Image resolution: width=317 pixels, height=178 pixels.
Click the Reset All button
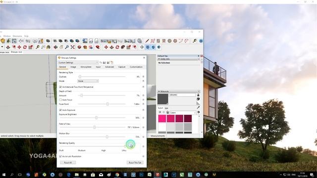point(68,163)
